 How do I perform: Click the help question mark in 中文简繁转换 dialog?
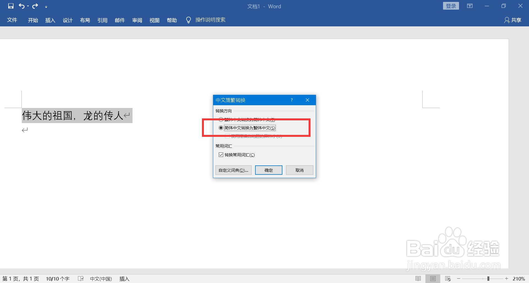292,100
